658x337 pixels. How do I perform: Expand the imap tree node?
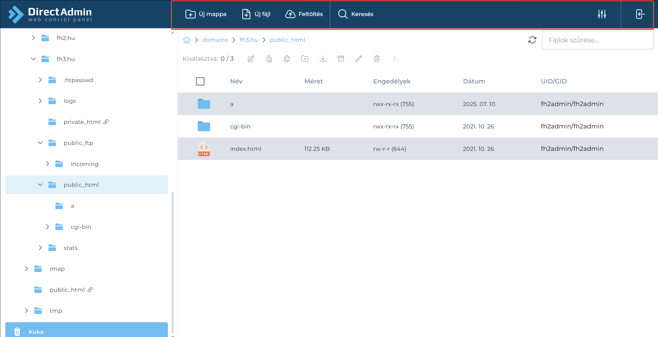tap(26, 269)
